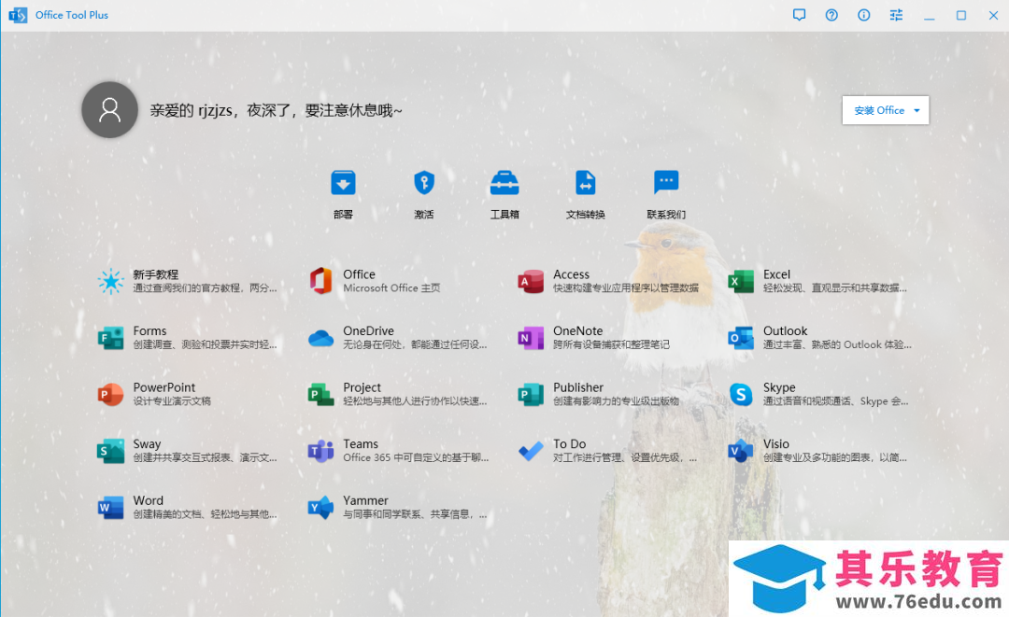This screenshot has width=1009, height=617.
Task: Click the To Do checkmark icon
Action: click(x=531, y=451)
